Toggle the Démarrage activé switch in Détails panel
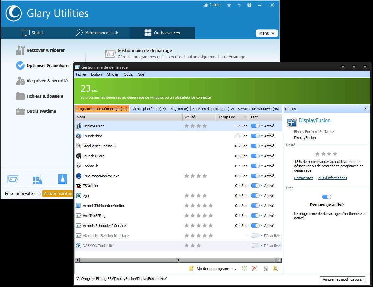373x287 pixels. [x=326, y=197]
